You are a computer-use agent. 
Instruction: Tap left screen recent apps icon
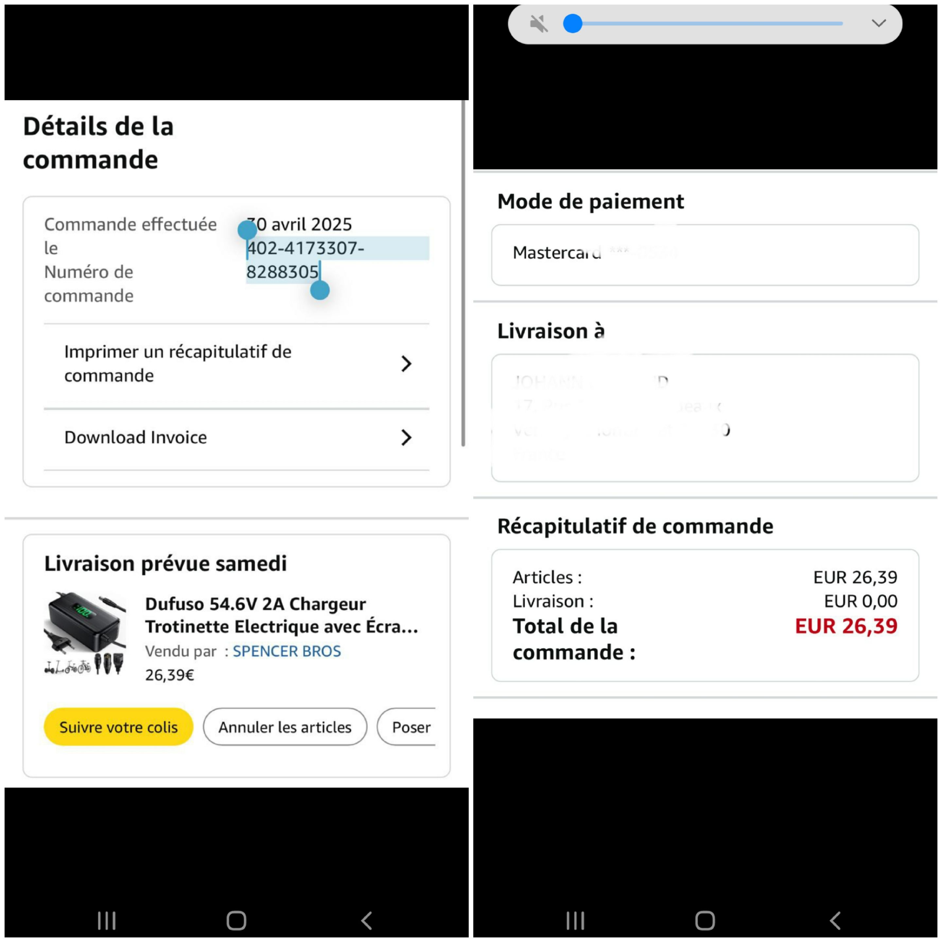(x=107, y=920)
